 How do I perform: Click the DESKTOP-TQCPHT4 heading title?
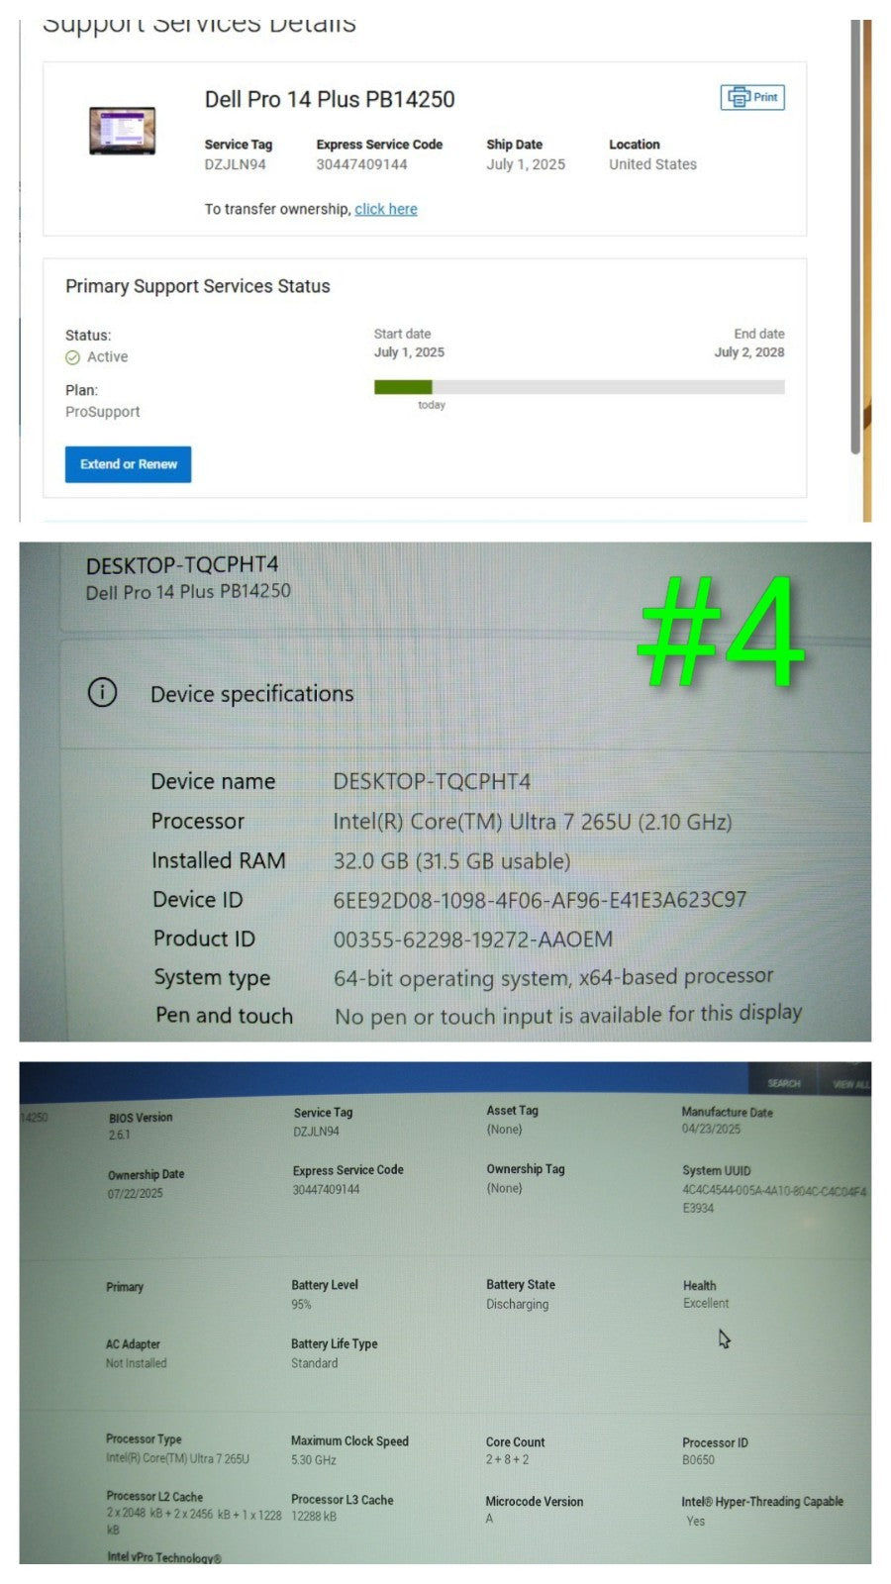point(182,565)
